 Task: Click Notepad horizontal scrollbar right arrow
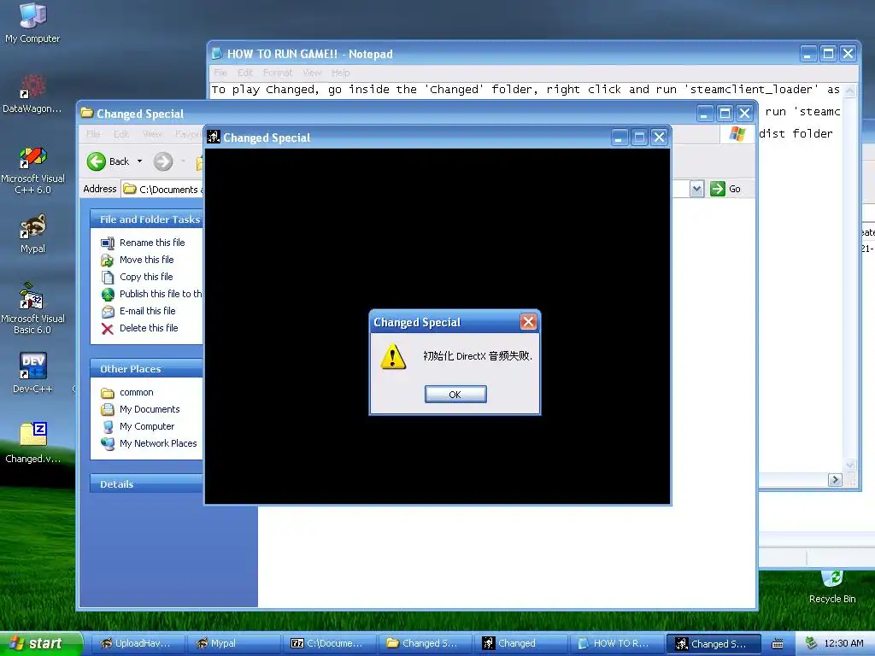point(835,480)
